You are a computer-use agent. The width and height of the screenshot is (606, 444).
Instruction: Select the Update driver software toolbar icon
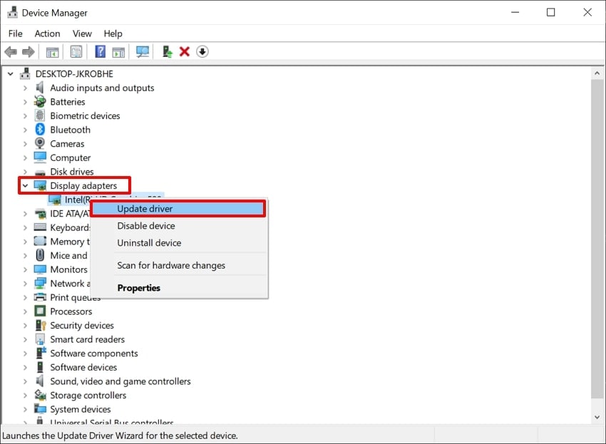[167, 51]
